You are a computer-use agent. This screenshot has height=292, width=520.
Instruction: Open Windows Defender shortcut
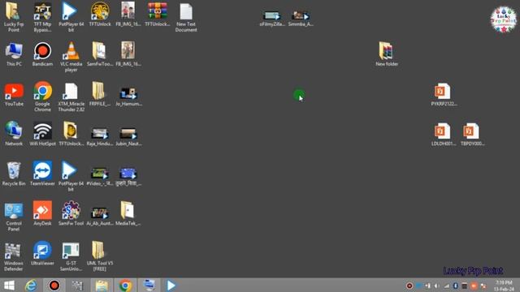coord(14,256)
